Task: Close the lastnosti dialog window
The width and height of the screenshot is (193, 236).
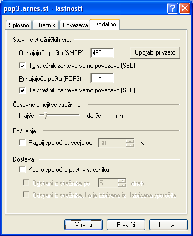Action: tap(185, 8)
